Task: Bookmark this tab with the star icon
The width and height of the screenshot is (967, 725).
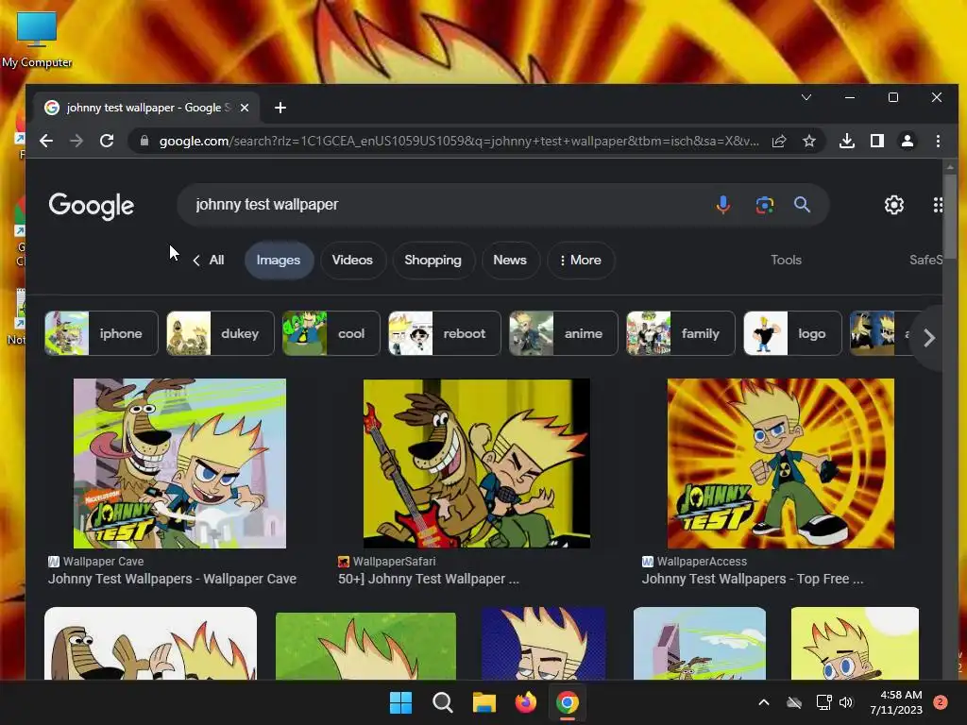Action: coord(809,142)
